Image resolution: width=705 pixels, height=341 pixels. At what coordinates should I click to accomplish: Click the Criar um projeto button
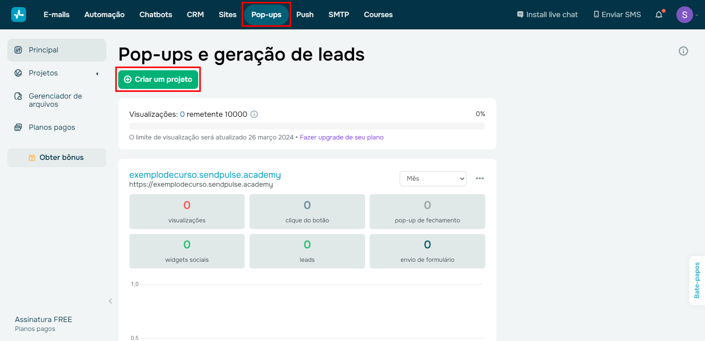(158, 79)
